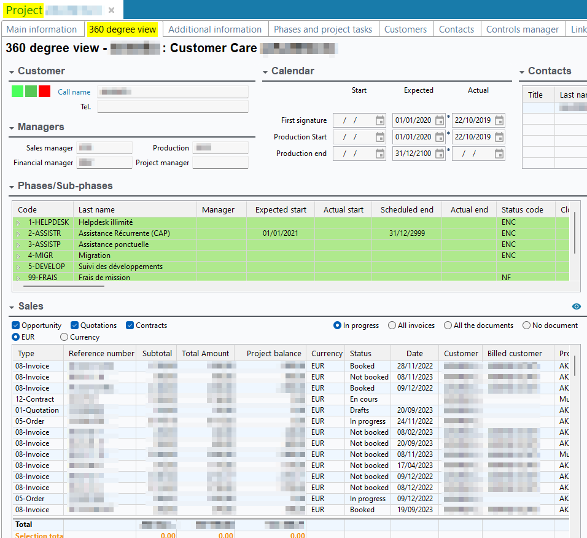Click the red customer status square
587x538 pixels.
tap(44, 92)
